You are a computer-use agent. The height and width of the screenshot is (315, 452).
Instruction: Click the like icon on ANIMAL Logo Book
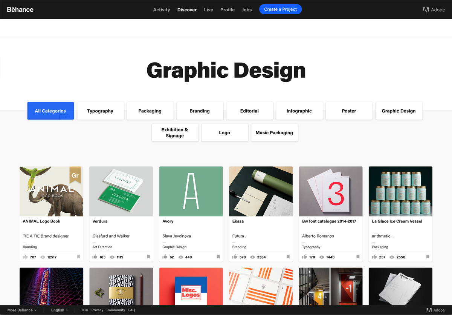tap(25, 257)
